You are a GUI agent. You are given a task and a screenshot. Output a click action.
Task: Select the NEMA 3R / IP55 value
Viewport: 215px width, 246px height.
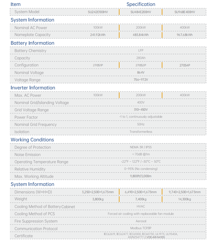click(141, 147)
